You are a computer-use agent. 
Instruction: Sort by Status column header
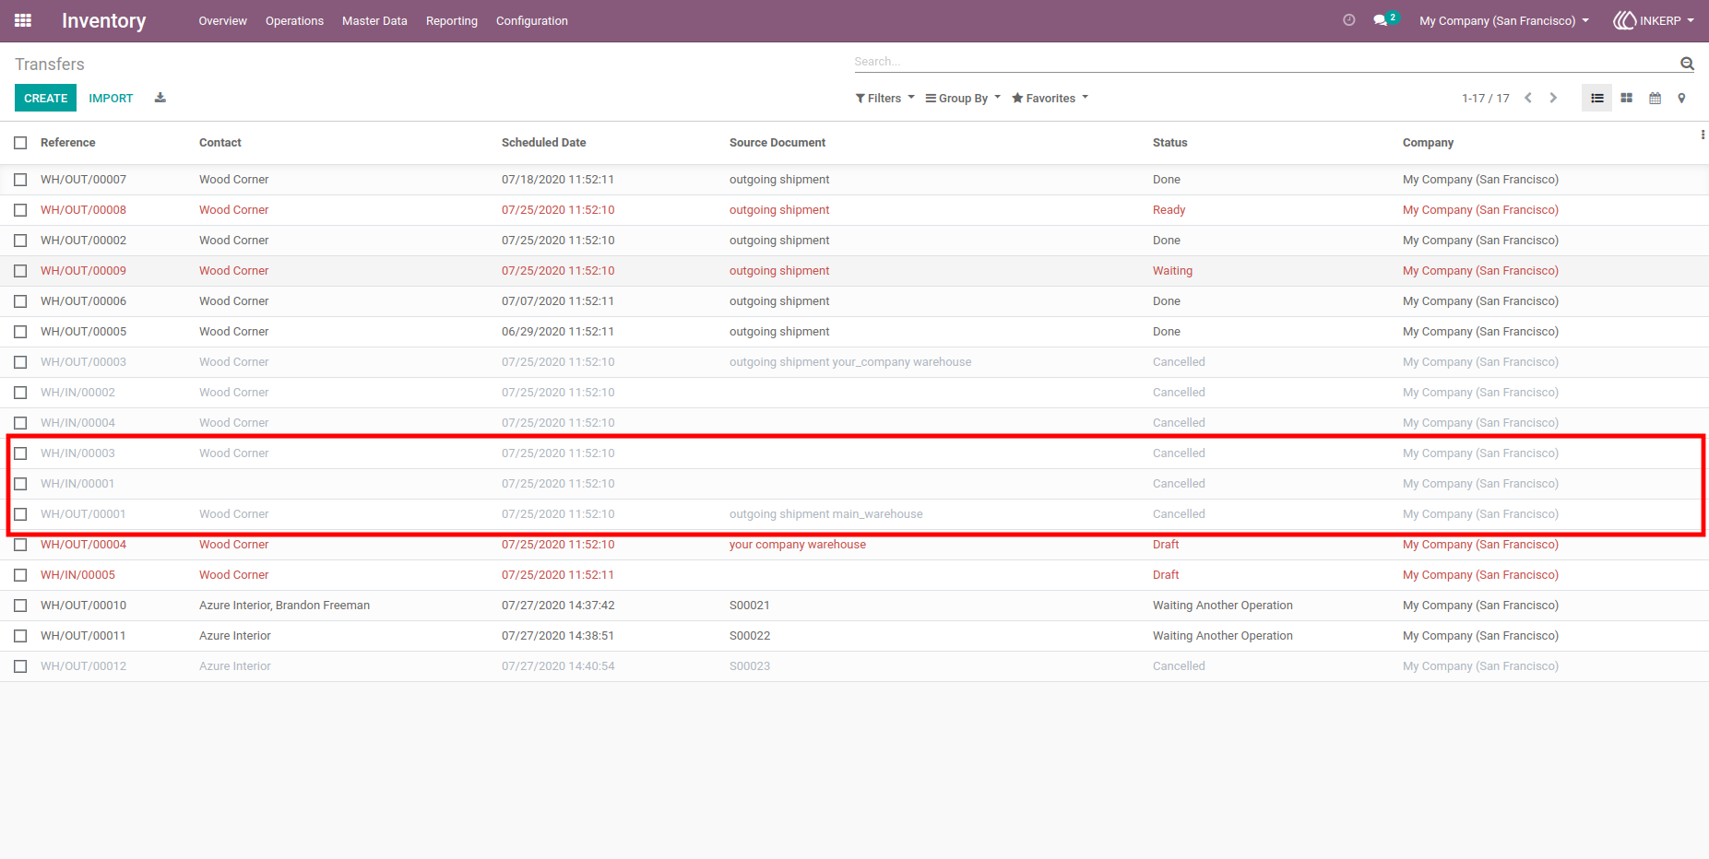point(1169,143)
